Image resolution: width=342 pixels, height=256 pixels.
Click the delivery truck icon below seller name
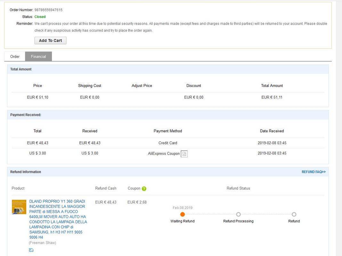pyautogui.click(x=31, y=250)
